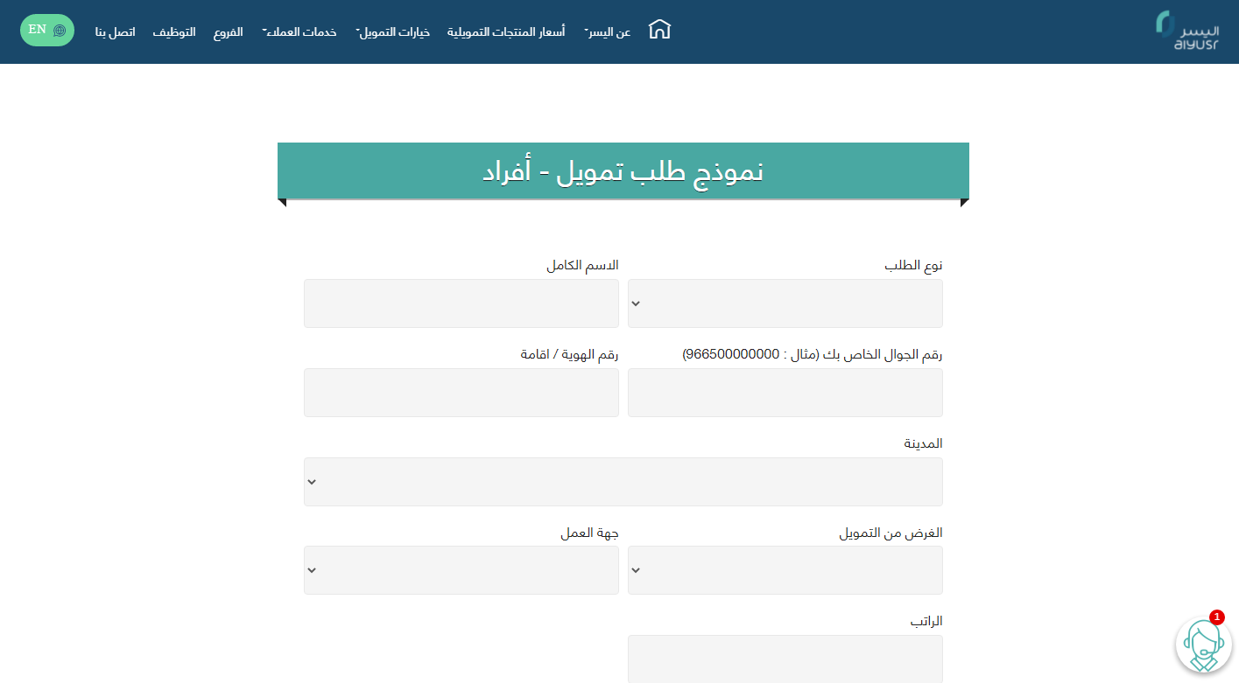Open the التوظيف page
This screenshot has width=1239, height=683.
174,31
